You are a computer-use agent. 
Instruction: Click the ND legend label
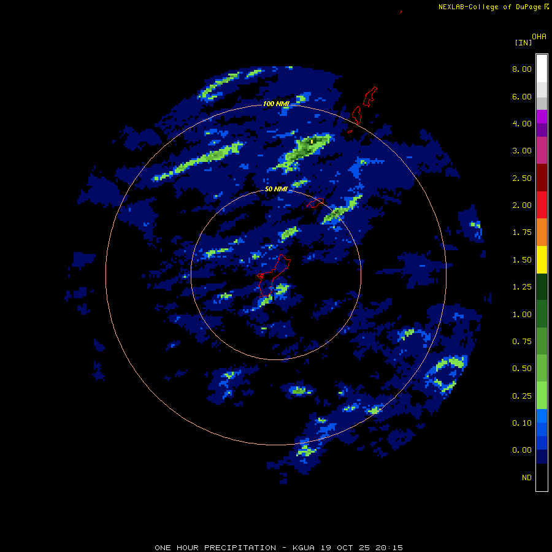point(527,478)
